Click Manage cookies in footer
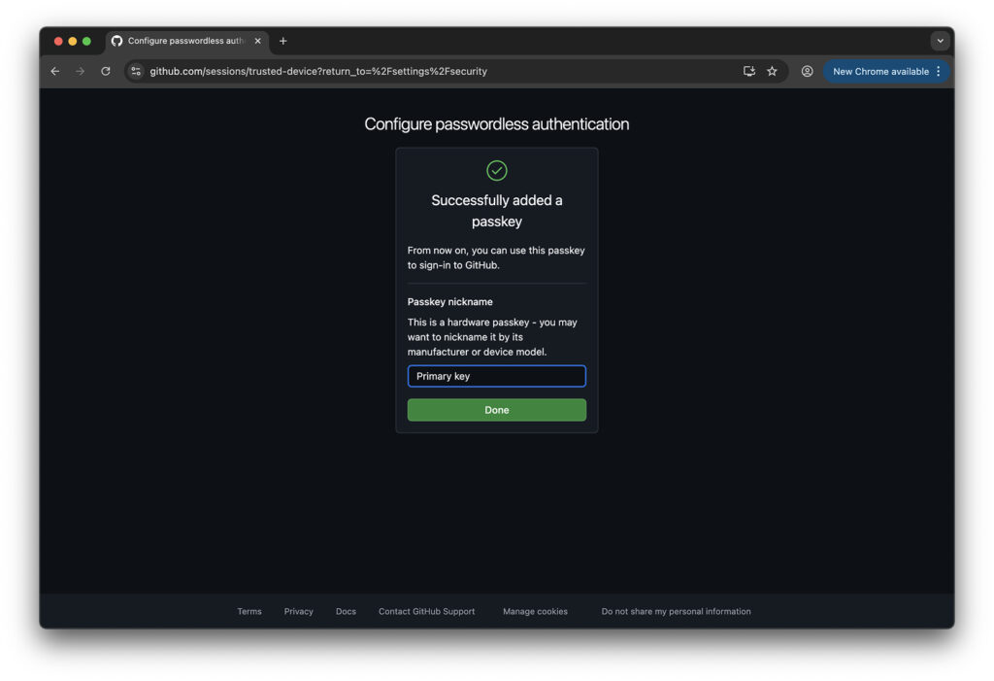 coord(535,611)
